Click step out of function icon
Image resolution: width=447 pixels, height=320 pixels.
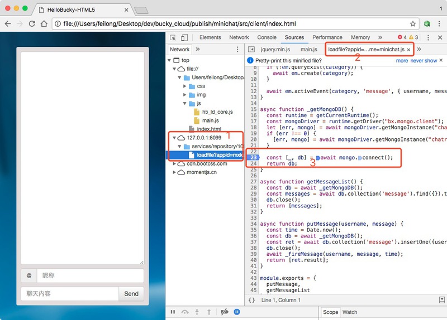coord(209,312)
